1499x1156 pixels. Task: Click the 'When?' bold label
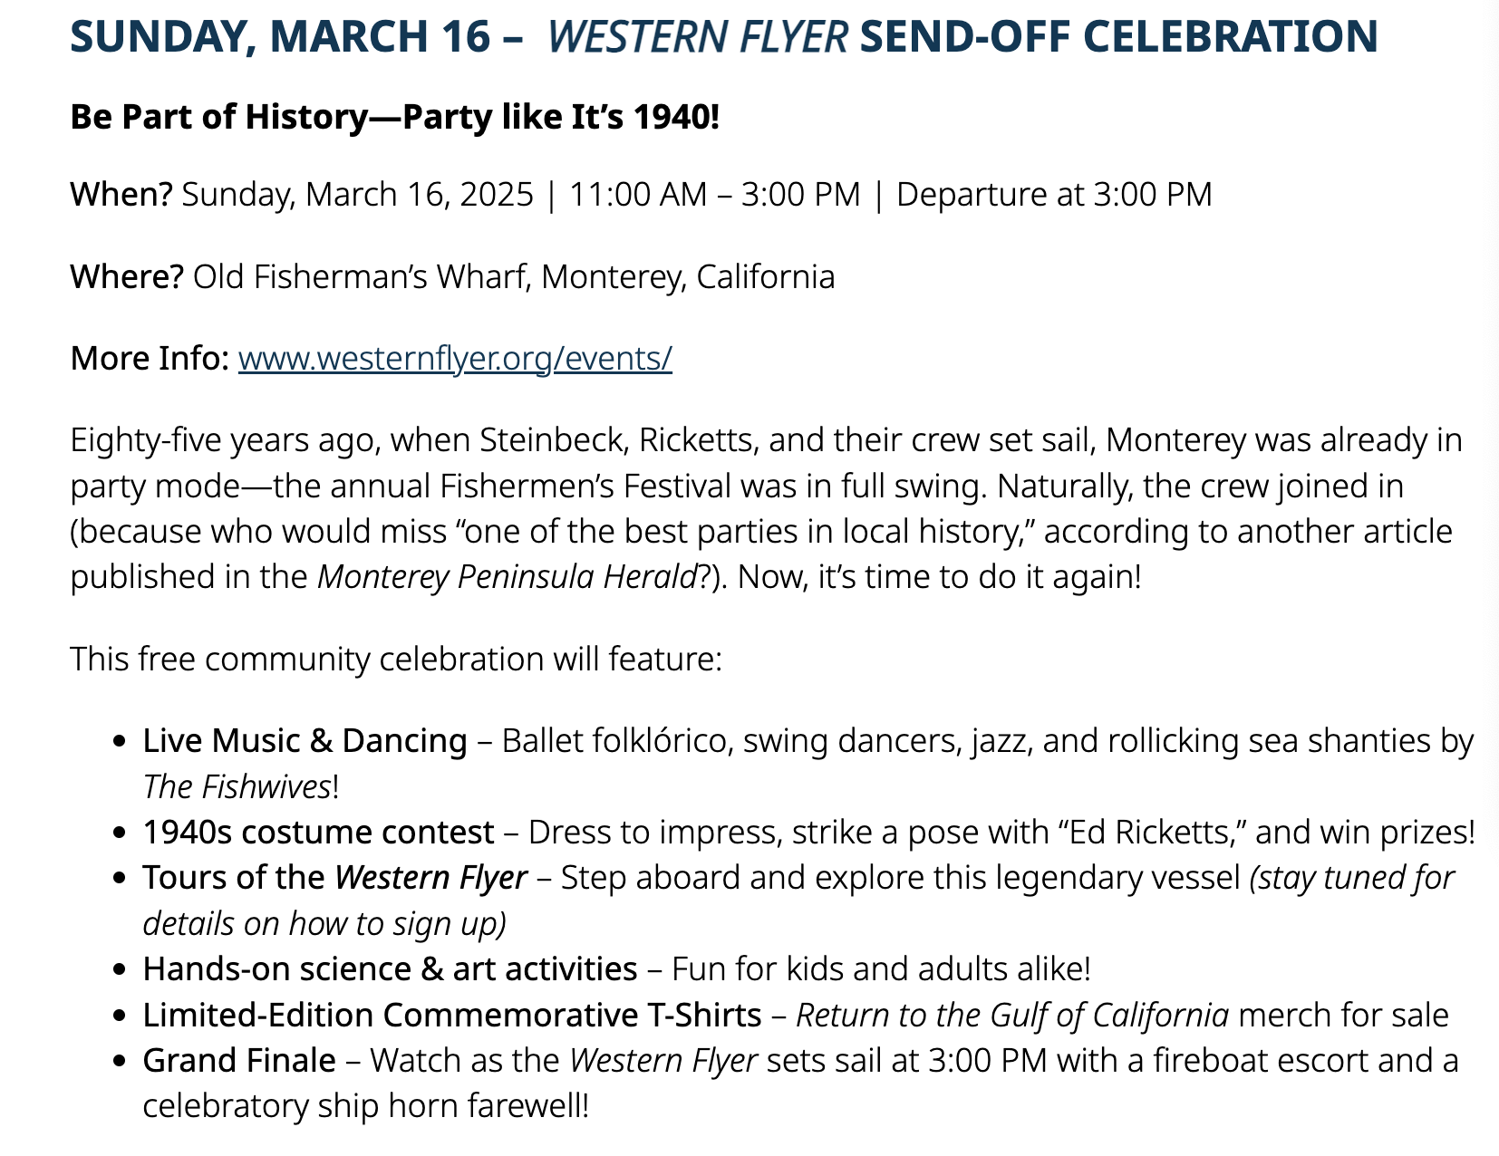pyautogui.click(x=121, y=195)
